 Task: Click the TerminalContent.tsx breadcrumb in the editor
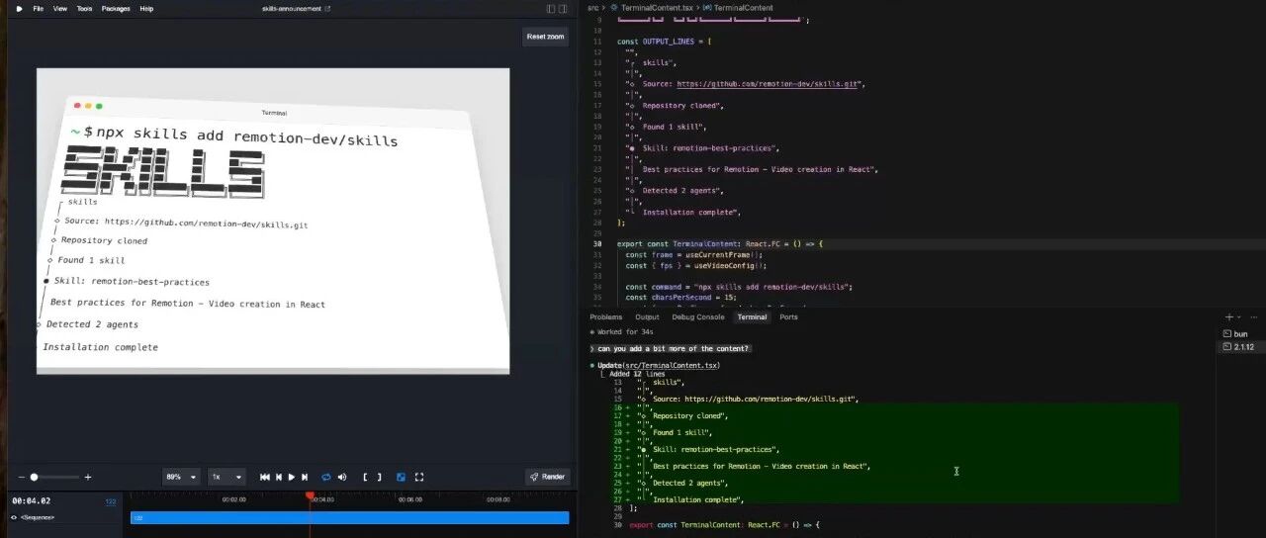658,8
